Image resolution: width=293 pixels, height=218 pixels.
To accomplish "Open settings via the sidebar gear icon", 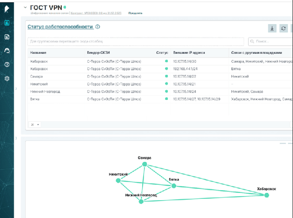I will 7,78.
